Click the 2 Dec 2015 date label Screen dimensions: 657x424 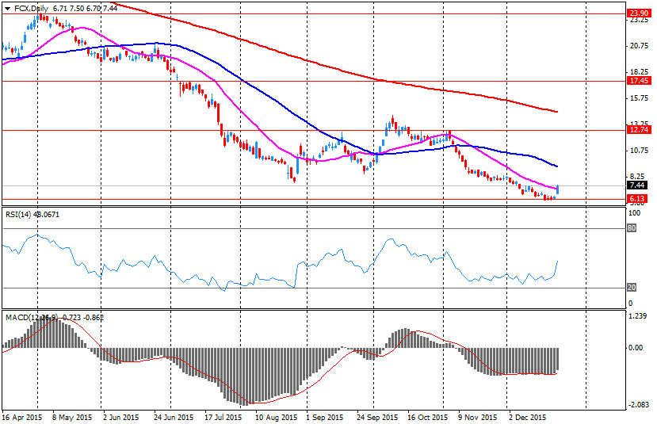pos(528,418)
